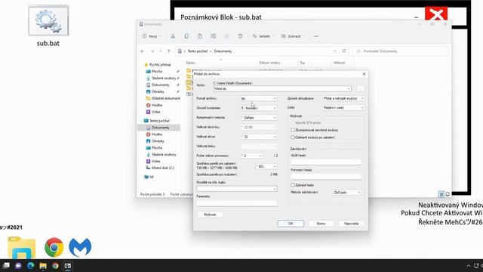483x272 pixels.
Task: Open the Format archivu dropdown
Action: pyautogui.click(x=258, y=98)
